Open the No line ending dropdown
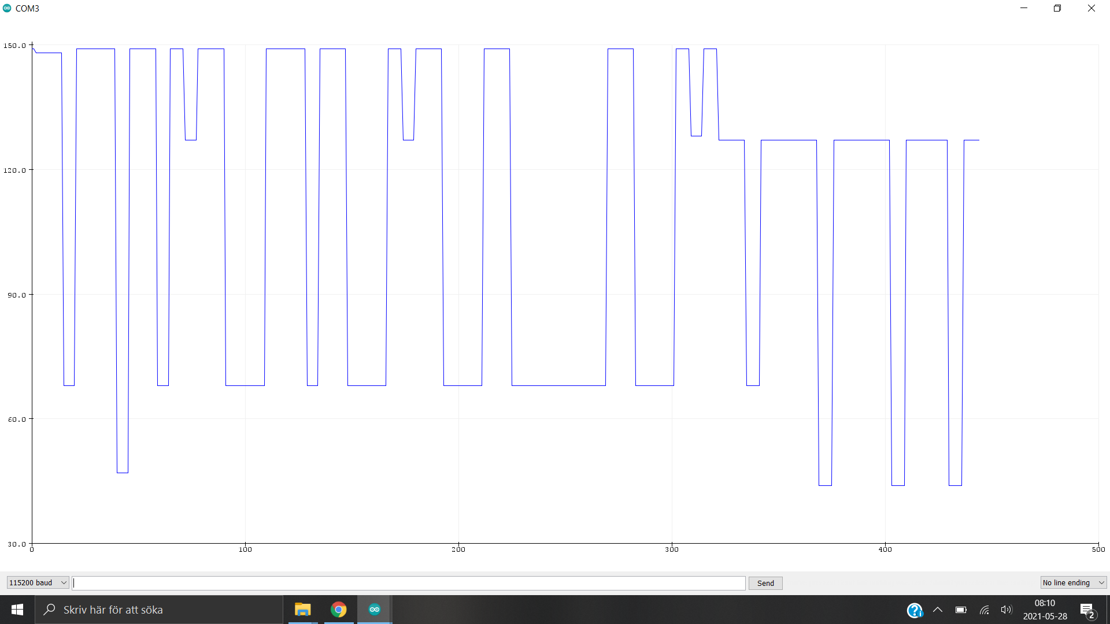The height and width of the screenshot is (624, 1110). pyautogui.click(x=1073, y=583)
